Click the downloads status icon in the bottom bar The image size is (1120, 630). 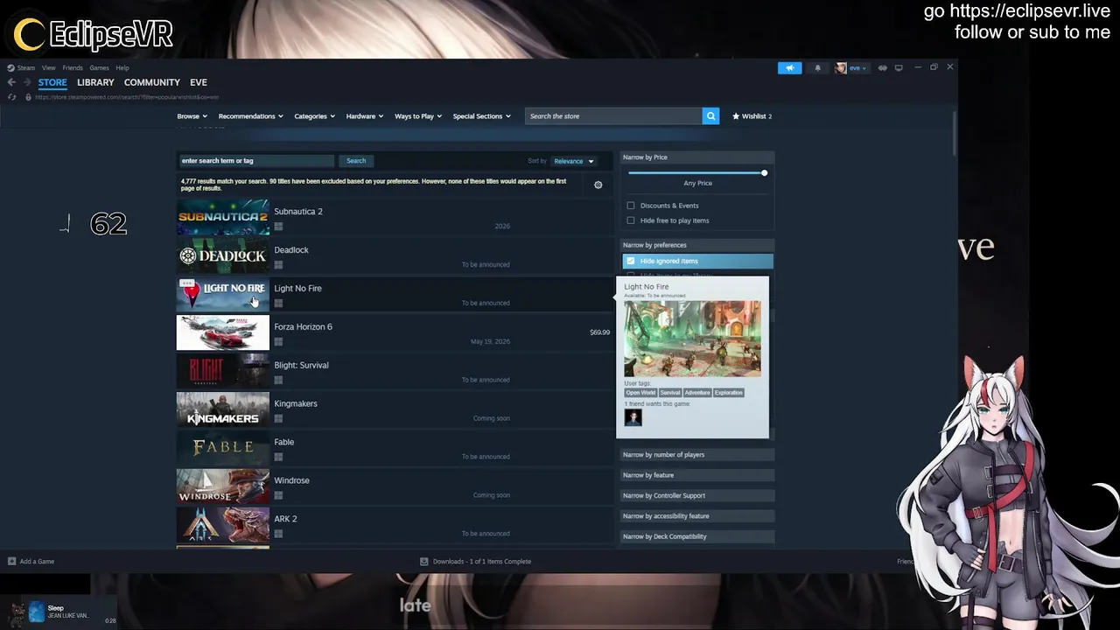click(x=424, y=561)
